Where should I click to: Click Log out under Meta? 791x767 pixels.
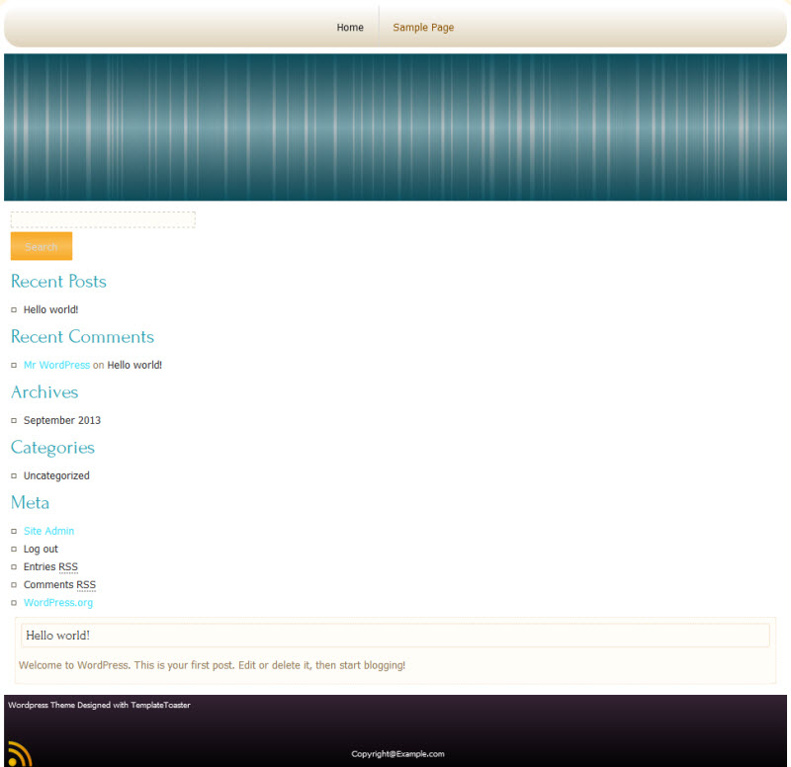(41, 549)
